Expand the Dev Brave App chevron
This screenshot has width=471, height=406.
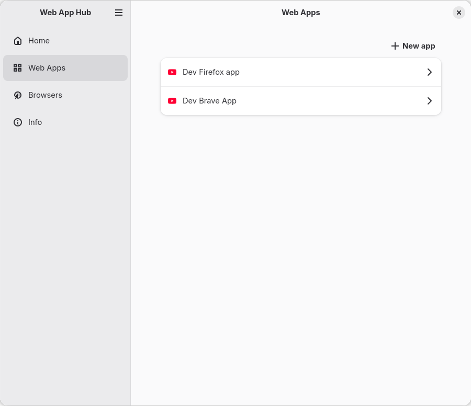(429, 101)
